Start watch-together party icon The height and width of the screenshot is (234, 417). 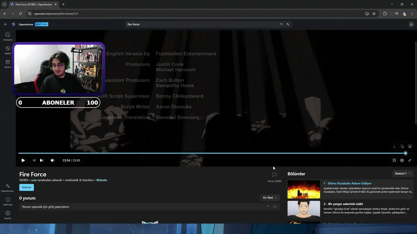402,146
